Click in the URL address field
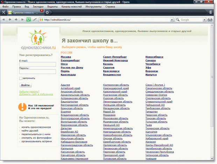 (106, 20)
